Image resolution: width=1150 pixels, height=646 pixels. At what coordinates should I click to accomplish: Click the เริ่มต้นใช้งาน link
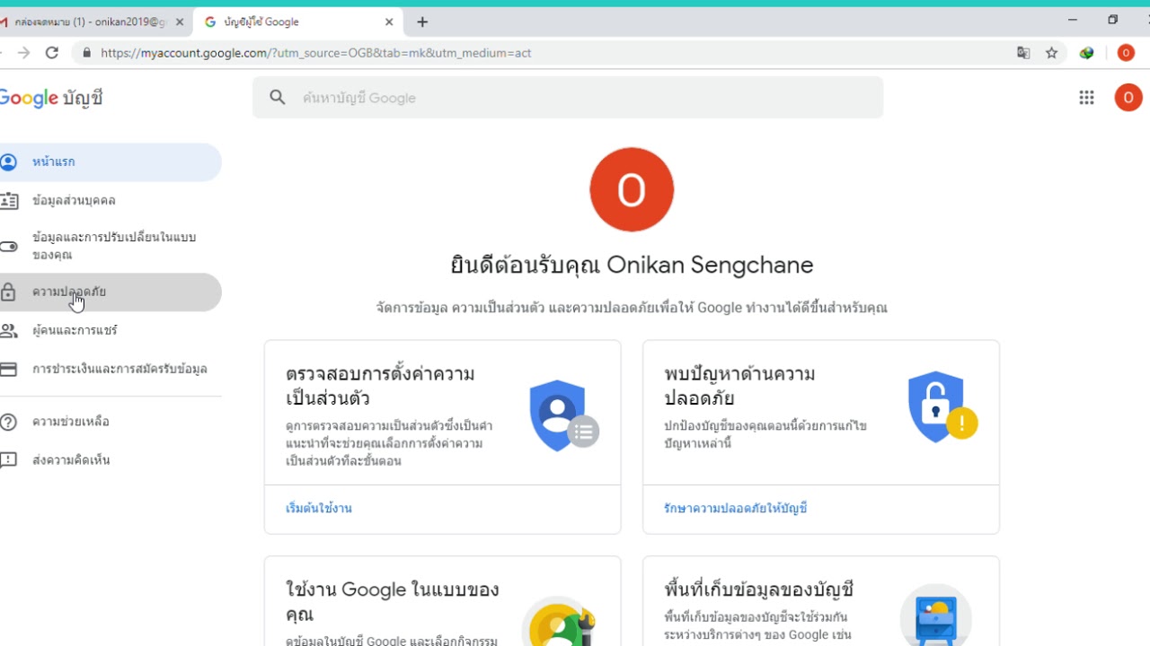(x=319, y=509)
